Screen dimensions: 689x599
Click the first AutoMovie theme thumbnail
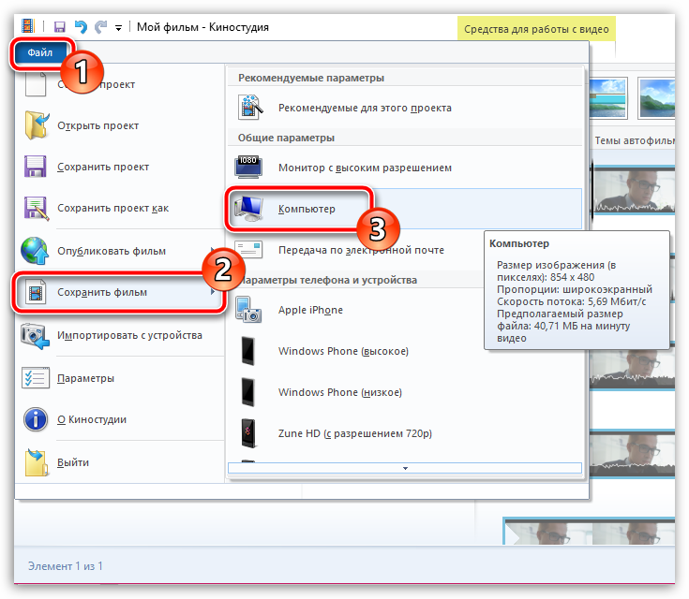608,98
